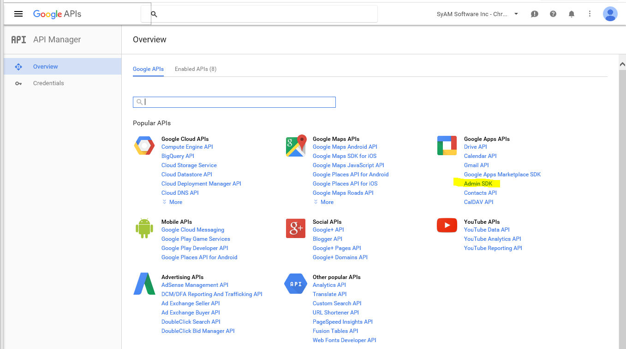Image resolution: width=626 pixels, height=349 pixels.
Task: Open the highlighted Admin SDK link
Action: [x=478, y=184]
